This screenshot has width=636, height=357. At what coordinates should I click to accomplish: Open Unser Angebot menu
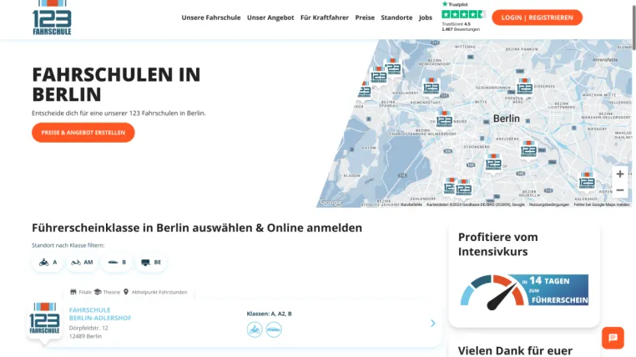270,18
